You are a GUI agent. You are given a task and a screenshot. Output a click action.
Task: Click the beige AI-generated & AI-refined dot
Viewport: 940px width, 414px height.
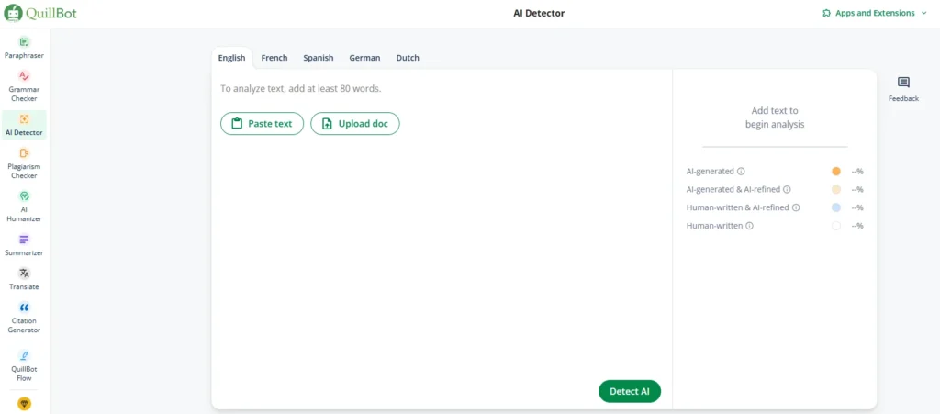[836, 189]
